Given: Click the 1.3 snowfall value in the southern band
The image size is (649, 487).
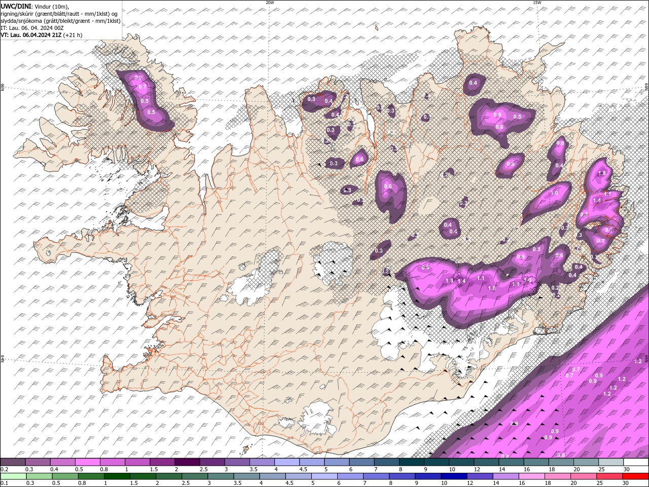Looking at the screenshot, I should pyautogui.click(x=449, y=281).
